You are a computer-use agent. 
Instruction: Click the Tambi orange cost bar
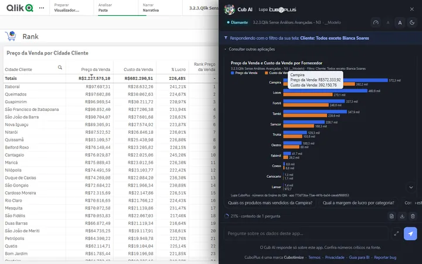point(305,116)
